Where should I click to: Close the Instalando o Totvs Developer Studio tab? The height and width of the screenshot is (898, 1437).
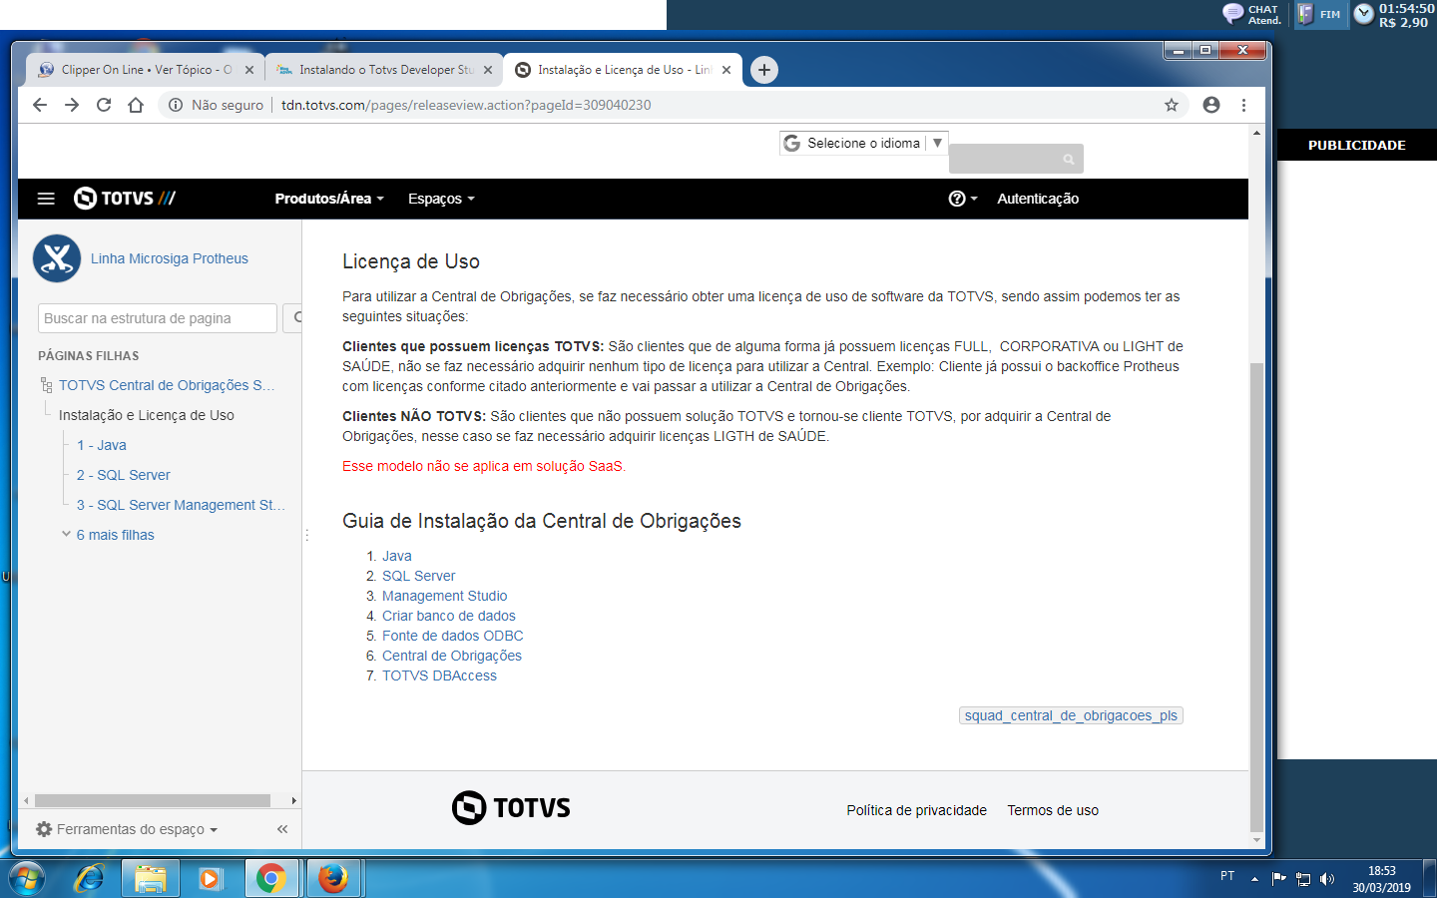pos(488,70)
